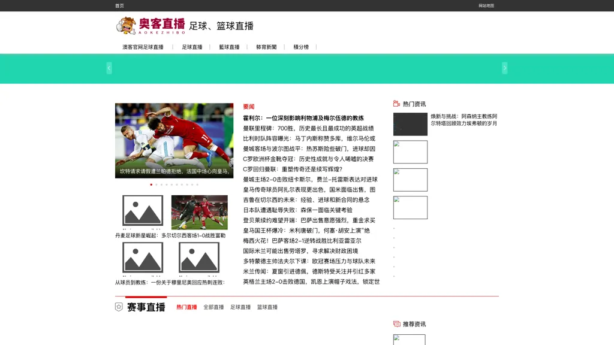Click the shield icon beside 赛事直播
614x345 pixels.
click(x=119, y=307)
